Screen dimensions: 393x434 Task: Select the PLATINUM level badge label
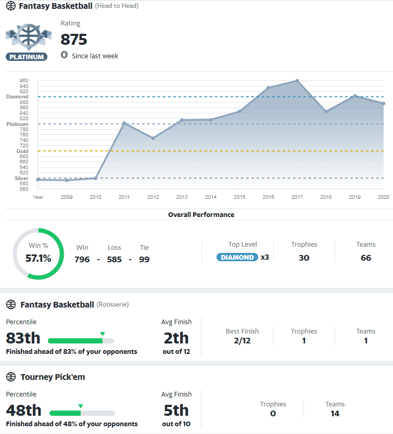[27, 57]
